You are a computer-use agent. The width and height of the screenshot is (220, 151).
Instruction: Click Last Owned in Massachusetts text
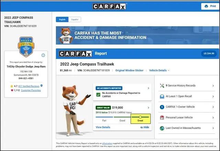click(183, 128)
